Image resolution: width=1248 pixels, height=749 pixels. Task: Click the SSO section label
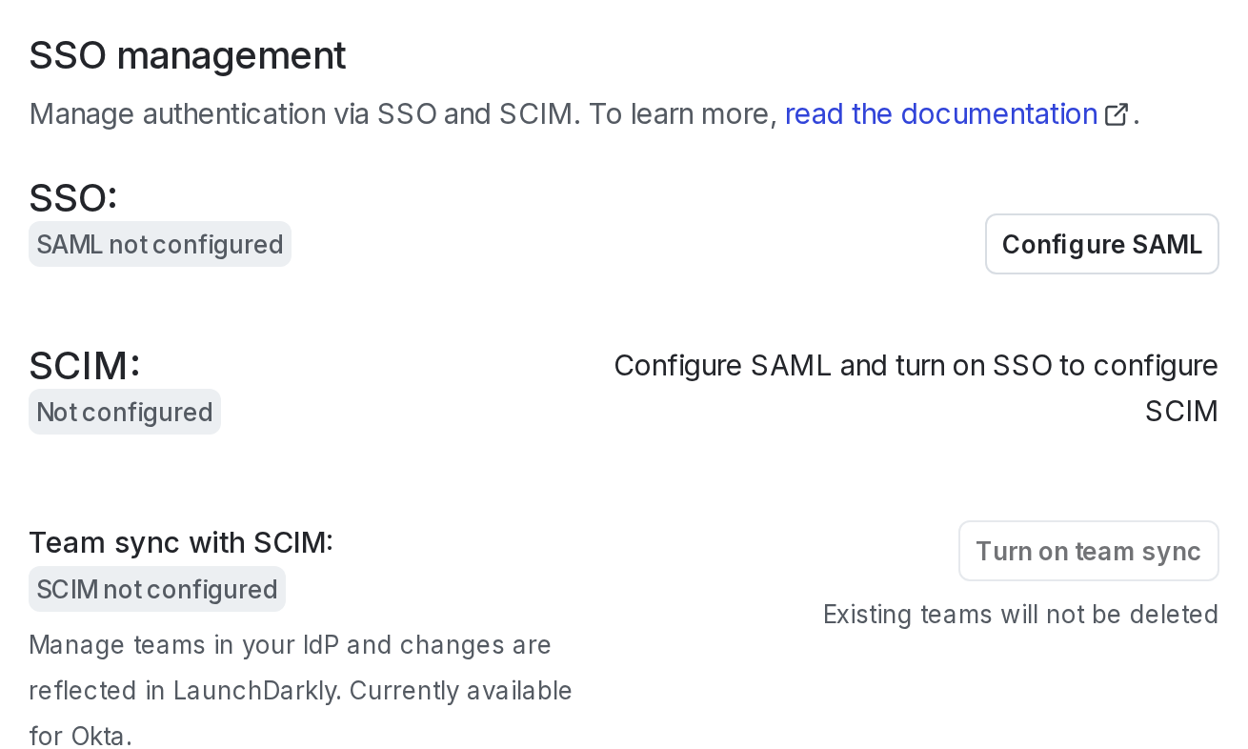point(72,196)
